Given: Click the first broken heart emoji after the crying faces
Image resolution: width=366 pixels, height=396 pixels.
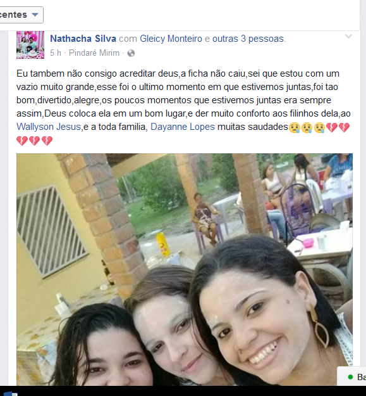Looking at the screenshot, I should [x=332, y=127].
